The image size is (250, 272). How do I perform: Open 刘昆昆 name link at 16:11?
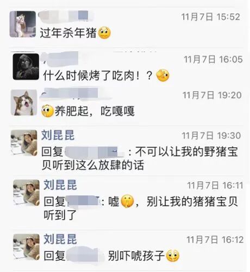(x=60, y=185)
